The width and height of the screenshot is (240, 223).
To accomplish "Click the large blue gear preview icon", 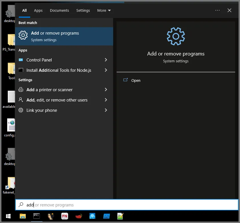I will [x=176, y=36].
